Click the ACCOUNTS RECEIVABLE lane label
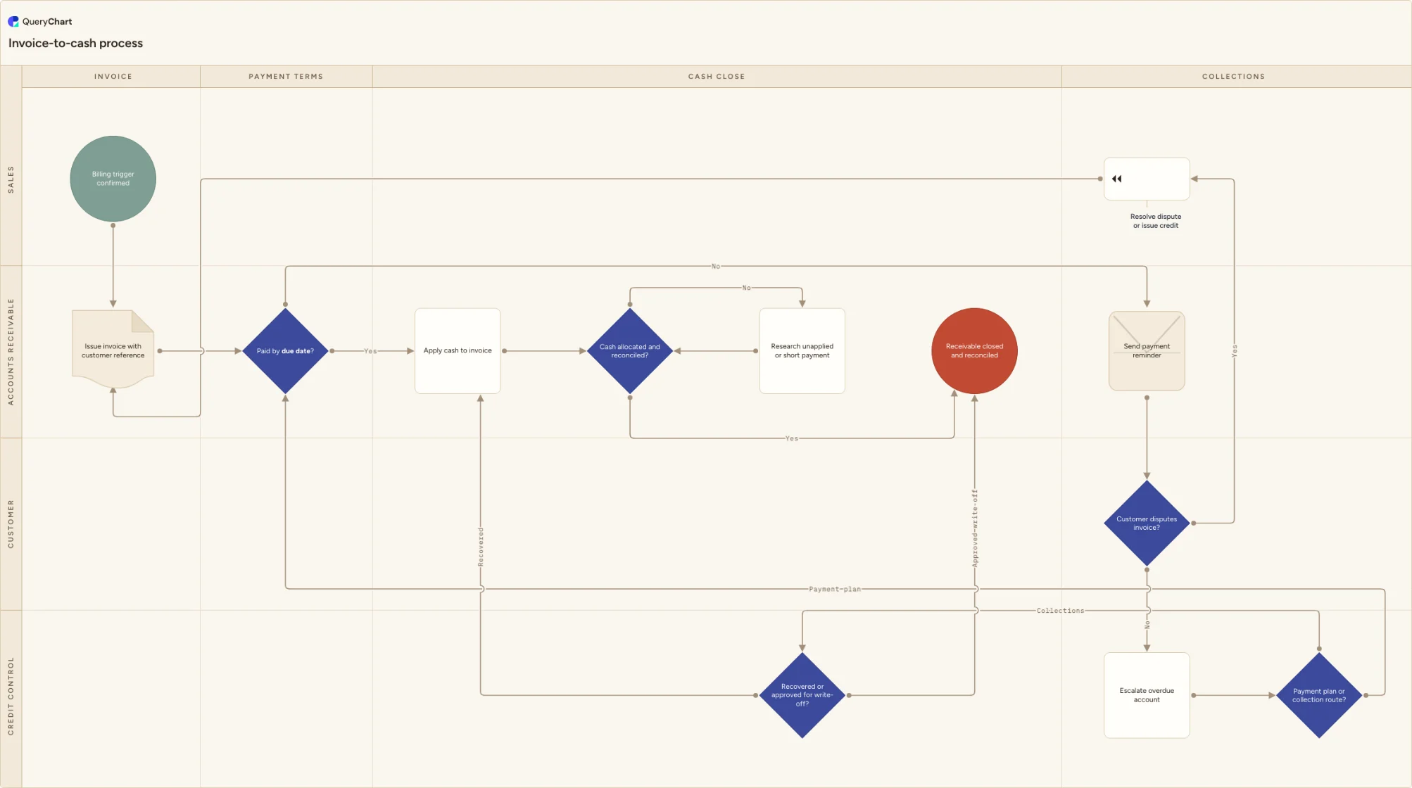Screen dimensions: 1412x788 coord(11,352)
